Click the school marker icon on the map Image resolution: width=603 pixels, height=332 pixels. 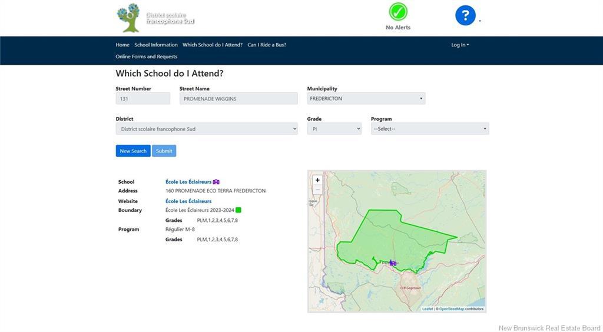(x=393, y=263)
